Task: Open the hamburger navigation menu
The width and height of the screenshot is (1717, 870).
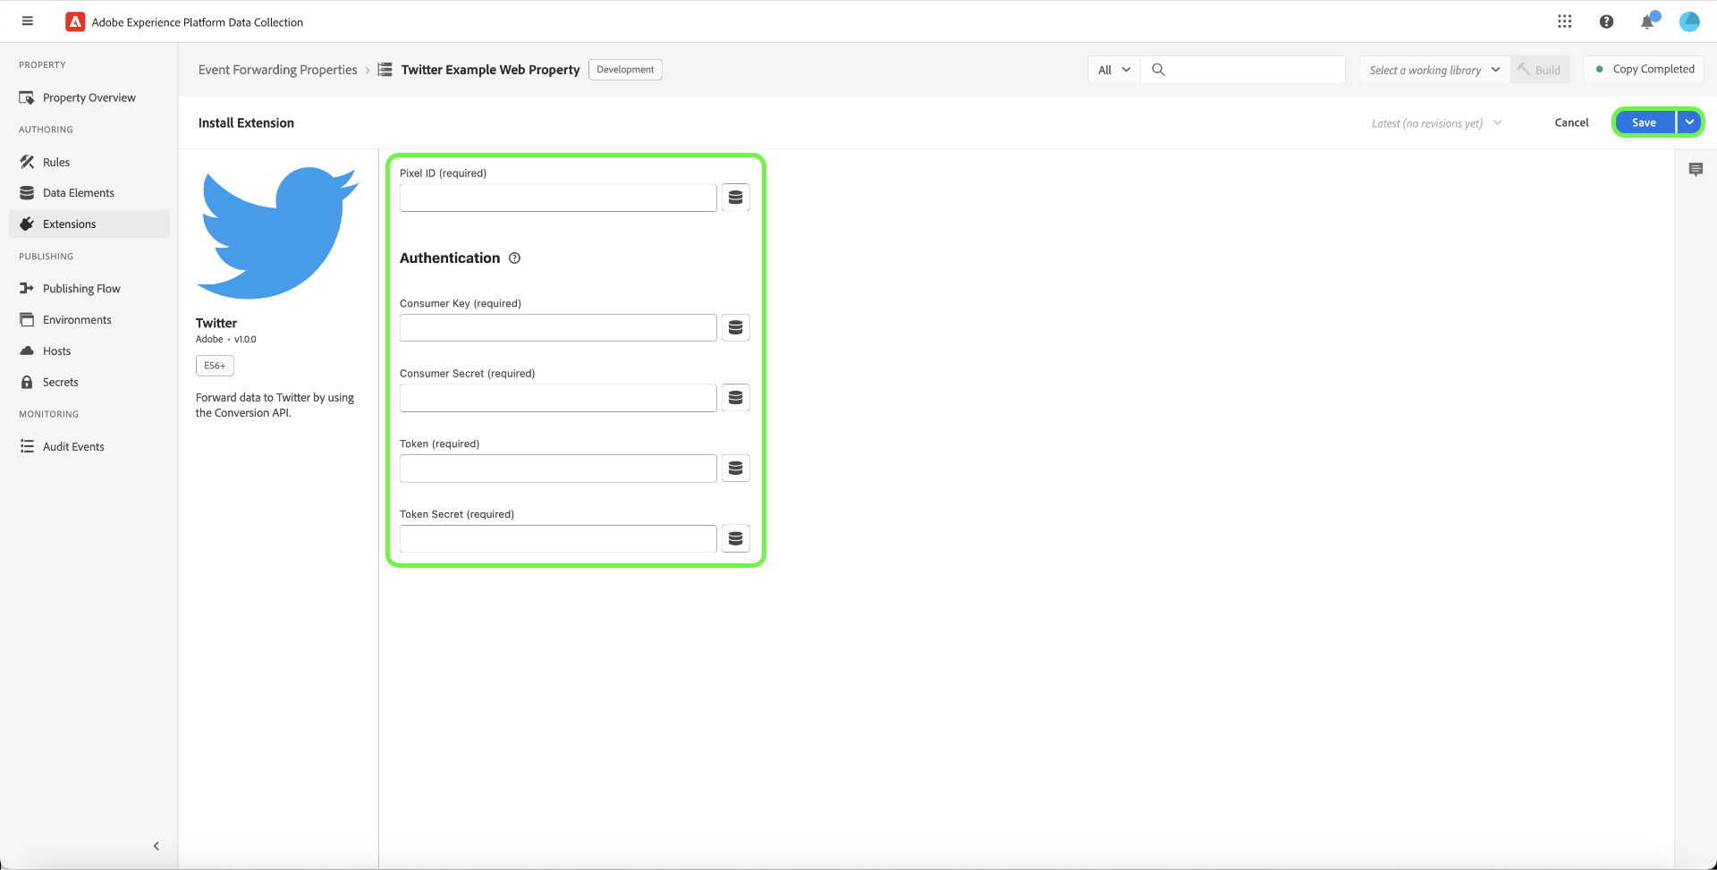Action: click(28, 21)
